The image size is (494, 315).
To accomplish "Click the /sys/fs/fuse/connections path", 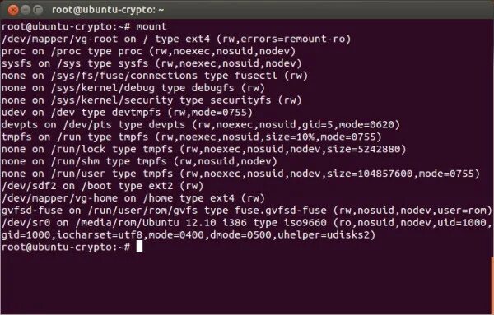I will click(124, 76).
